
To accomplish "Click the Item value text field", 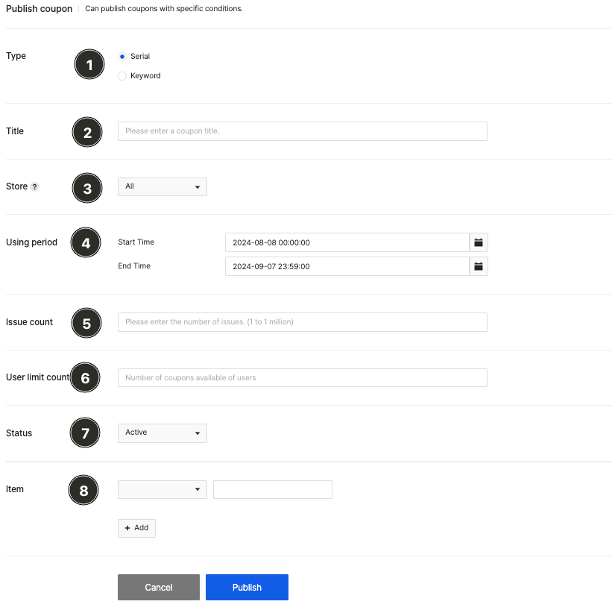I will [x=272, y=489].
